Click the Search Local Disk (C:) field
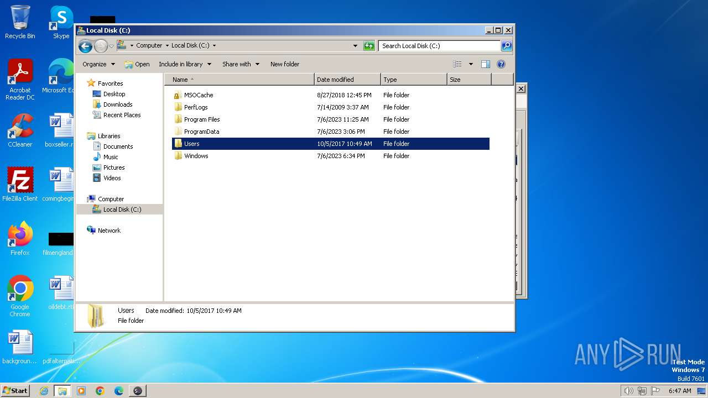This screenshot has width=708, height=398. point(439,46)
